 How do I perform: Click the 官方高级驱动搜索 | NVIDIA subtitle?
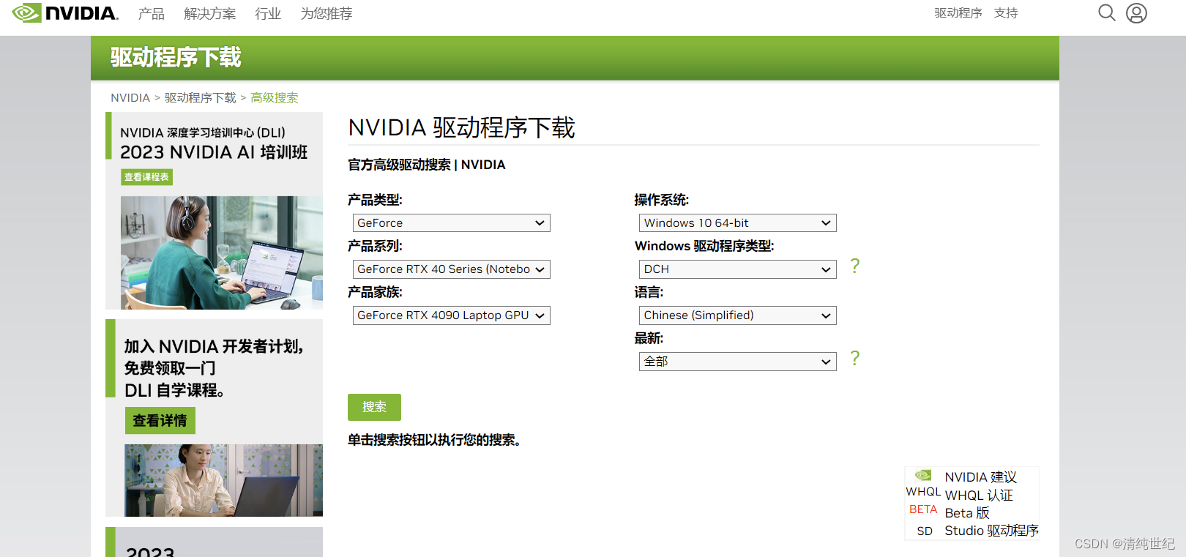[x=427, y=165]
